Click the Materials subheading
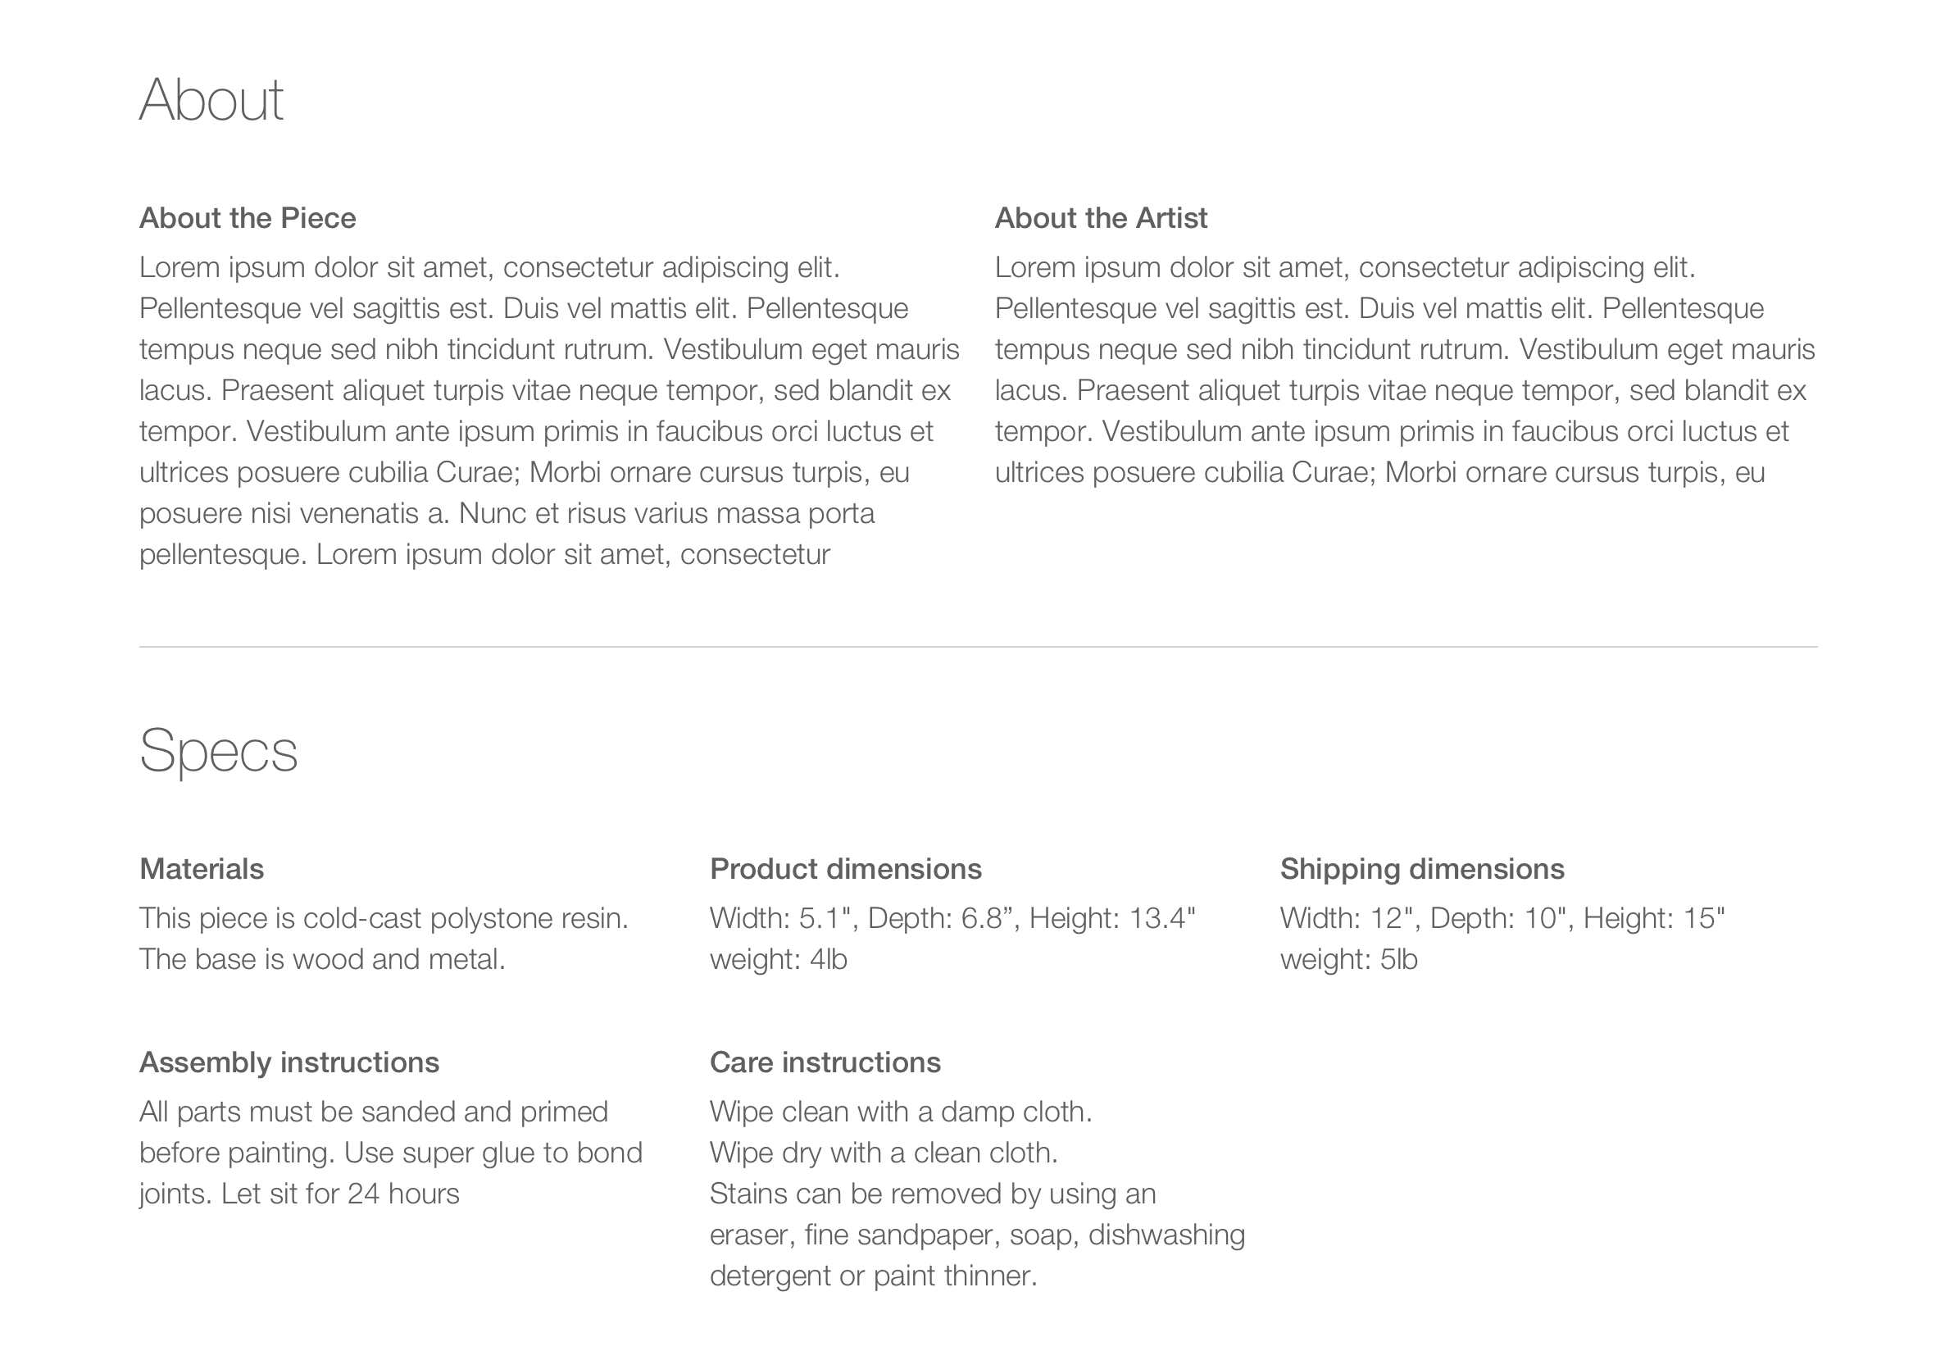This screenshot has width=1954, height=1351. (x=202, y=869)
